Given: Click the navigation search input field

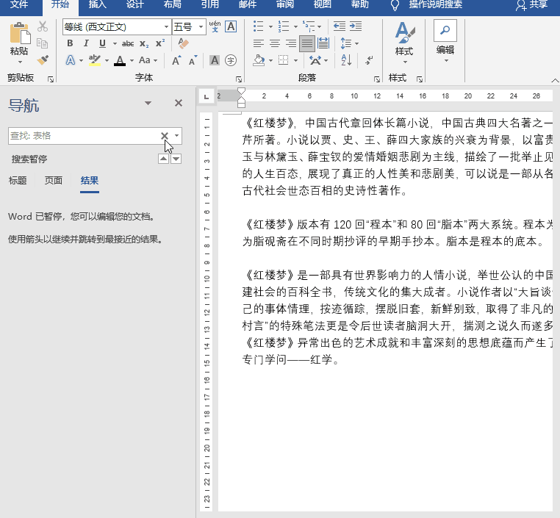Looking at the screenshot, I should coord(81,136).
